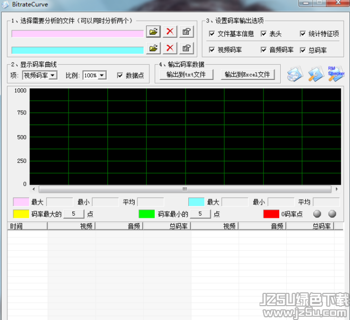The image size is (350, 320).
Task: Show properties of the first (pink) file
Action: (186, 31)
